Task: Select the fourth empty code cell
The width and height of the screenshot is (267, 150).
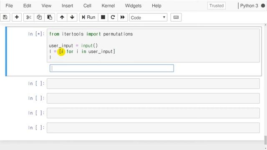Action: pyautogui.click(x=153, y=128)
